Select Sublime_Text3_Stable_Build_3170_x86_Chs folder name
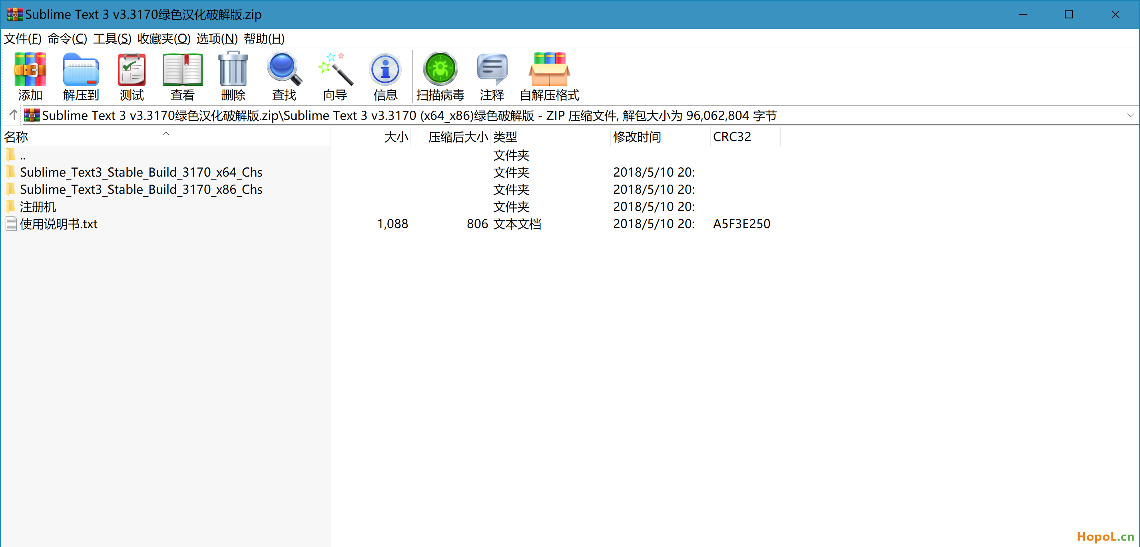 [x=141, y=189]
